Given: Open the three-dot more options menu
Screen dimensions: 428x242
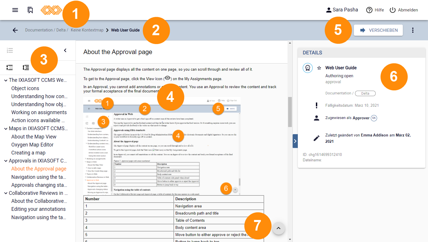Looking at the screenshot, I should [x=413, y=30].
